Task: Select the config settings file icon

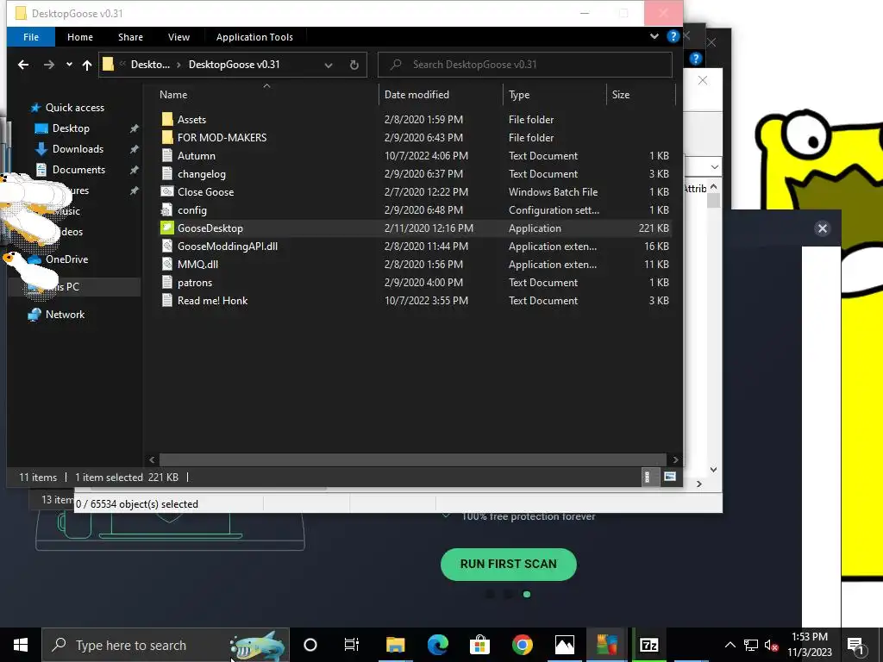Action: (167, 210)
